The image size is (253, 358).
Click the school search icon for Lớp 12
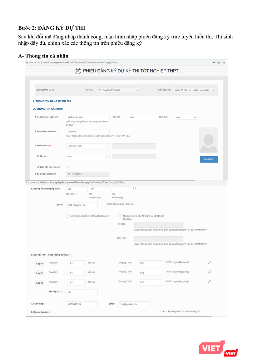(x=210, y=282)
